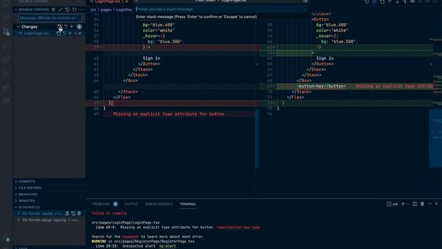
Task: Click the copy icon on 'On formik: apollo' stash row
Action: pos(73,214)
